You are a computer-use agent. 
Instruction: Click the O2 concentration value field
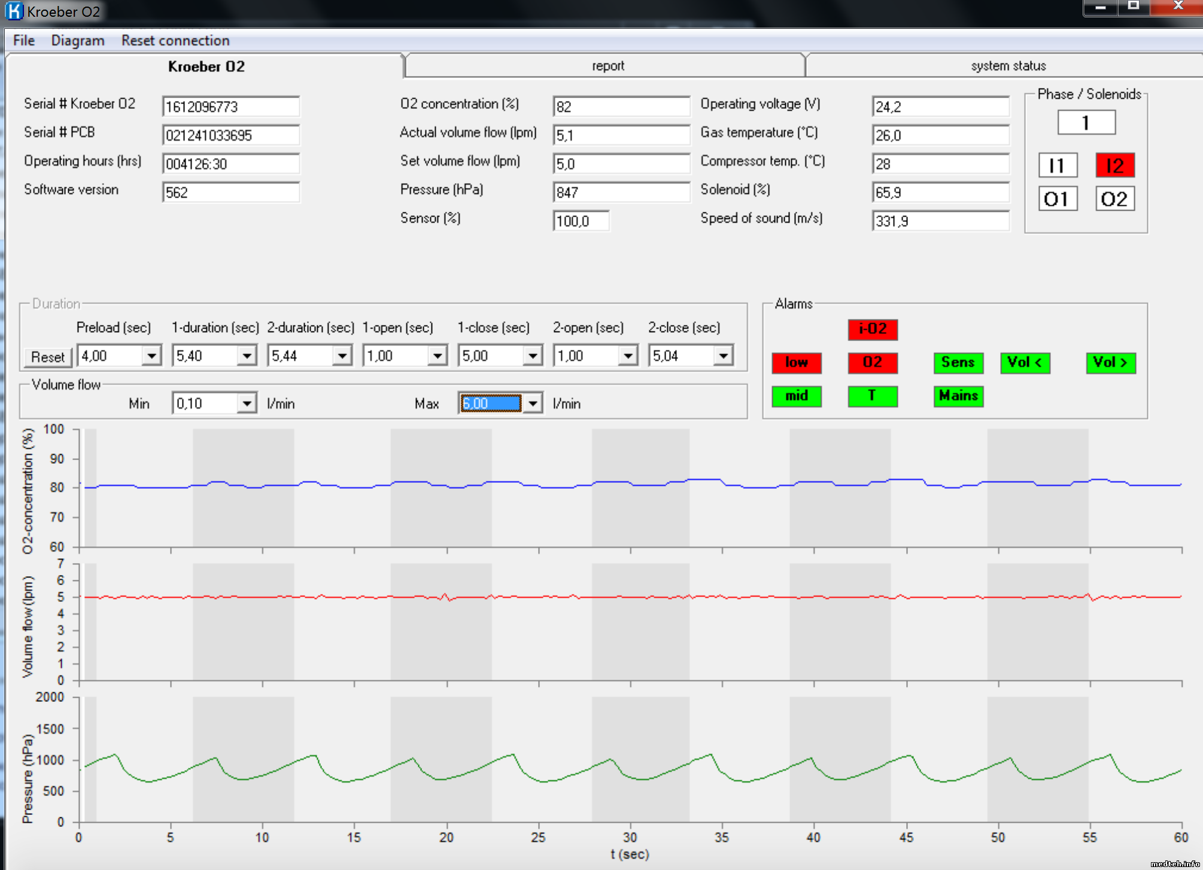point(621,107)
